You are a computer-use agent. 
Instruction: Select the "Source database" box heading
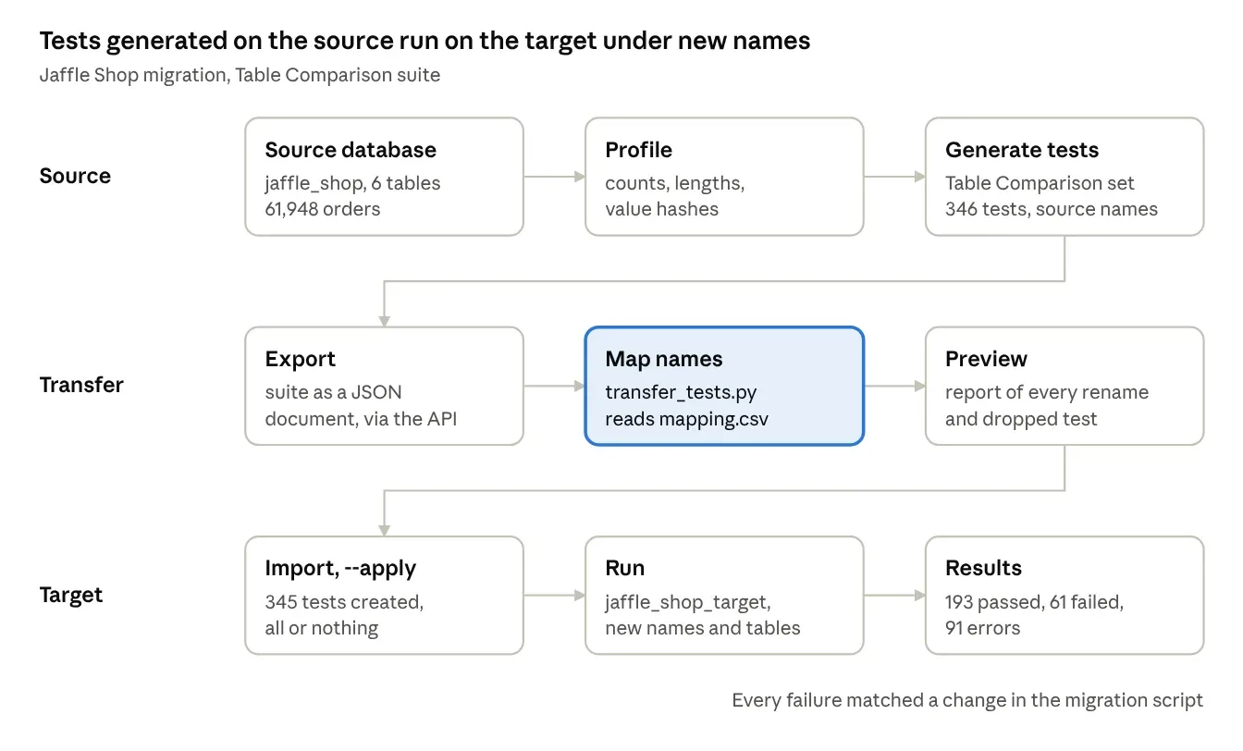click(351, 150)
